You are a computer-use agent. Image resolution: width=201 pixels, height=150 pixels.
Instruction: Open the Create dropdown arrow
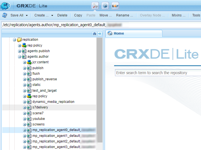click(x=52, y=15)
